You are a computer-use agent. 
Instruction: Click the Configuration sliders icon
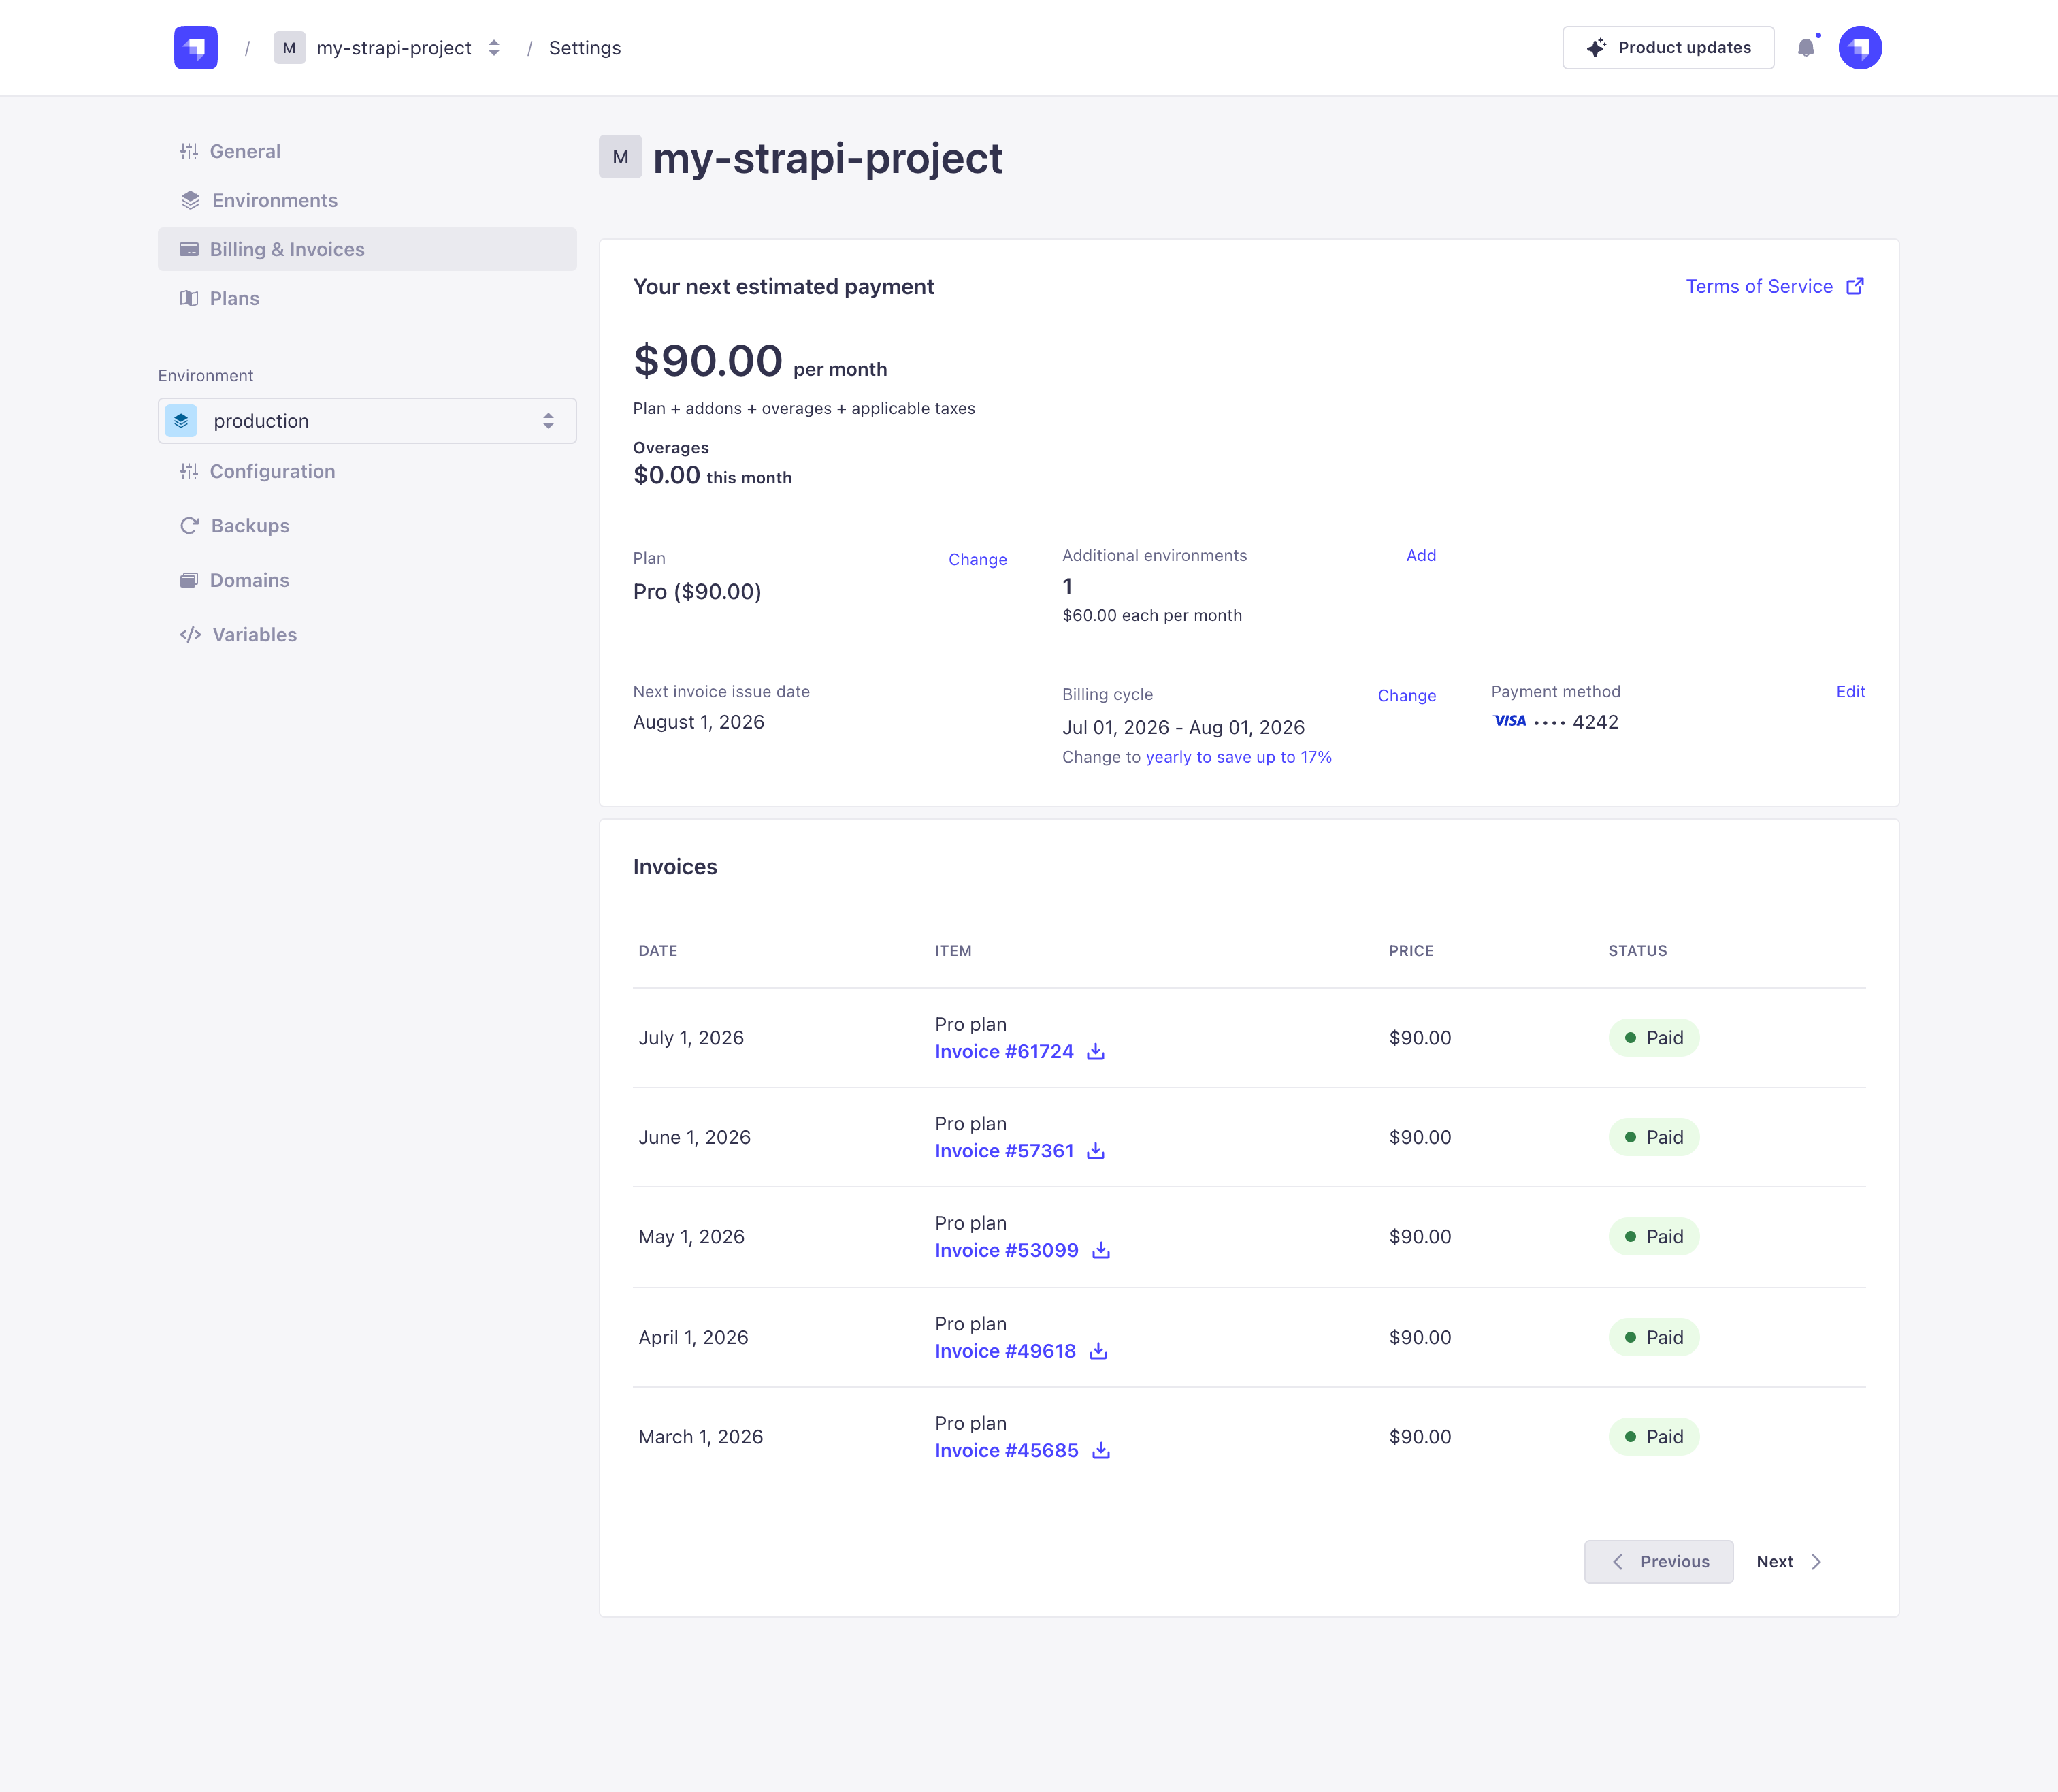[189, 472]
